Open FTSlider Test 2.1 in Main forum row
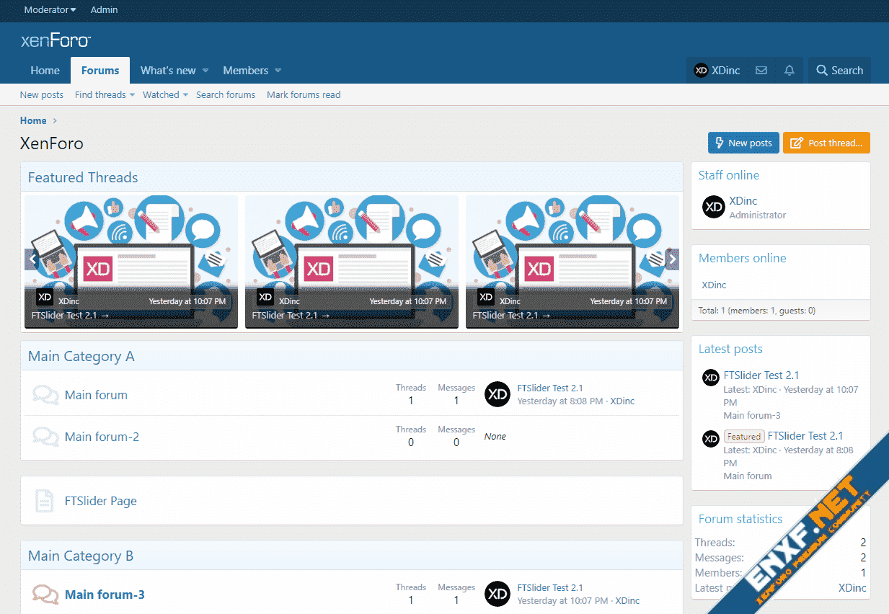This screenshot has width=889, height=614. pyautogui.click(x=550, y=388)
